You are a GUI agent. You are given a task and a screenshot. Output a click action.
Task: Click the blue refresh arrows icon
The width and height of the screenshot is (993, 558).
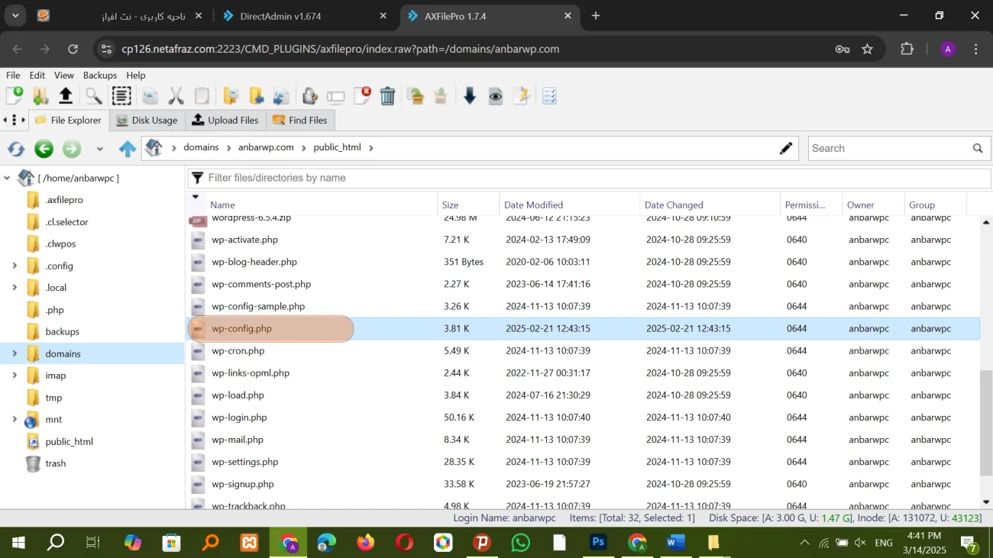coord(16,149)
